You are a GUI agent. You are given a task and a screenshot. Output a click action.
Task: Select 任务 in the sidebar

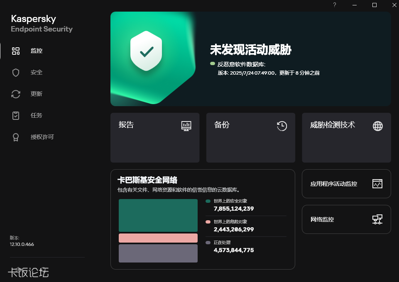(37, 116)
